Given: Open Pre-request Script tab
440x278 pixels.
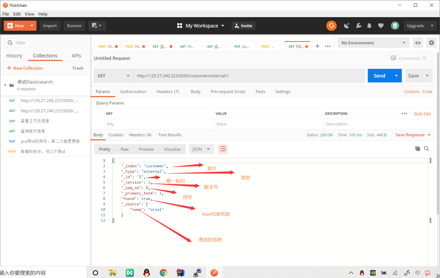Looking at the screenshot, I should (x=228, y=91).
